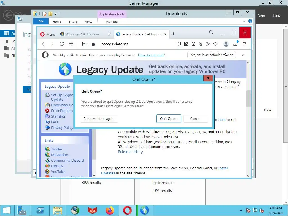Open Opera easy setup sliders icon
The width and height of the screenshot is (288, 216).
(245, 44)
